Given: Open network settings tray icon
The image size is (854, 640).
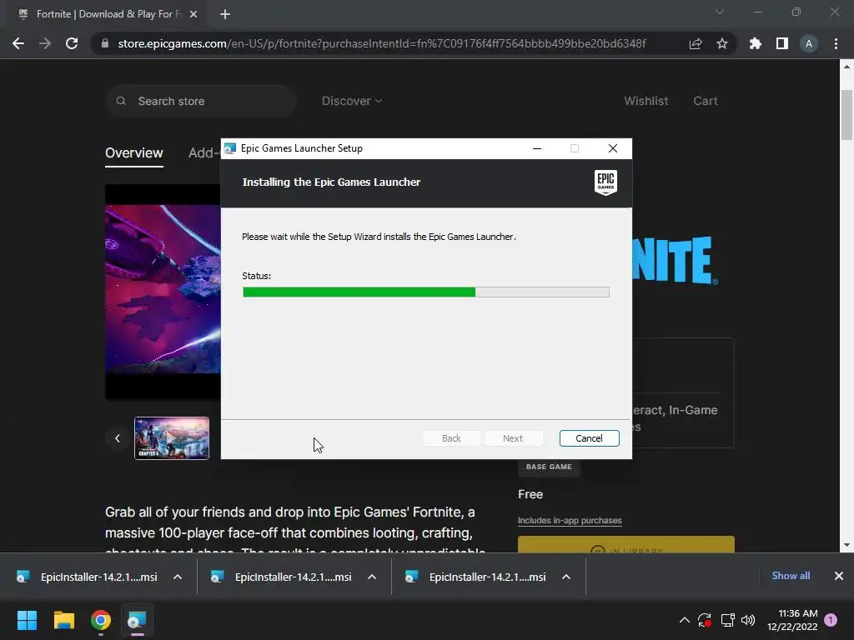Looking at the screenshot, I should click(x=727, y=620).
